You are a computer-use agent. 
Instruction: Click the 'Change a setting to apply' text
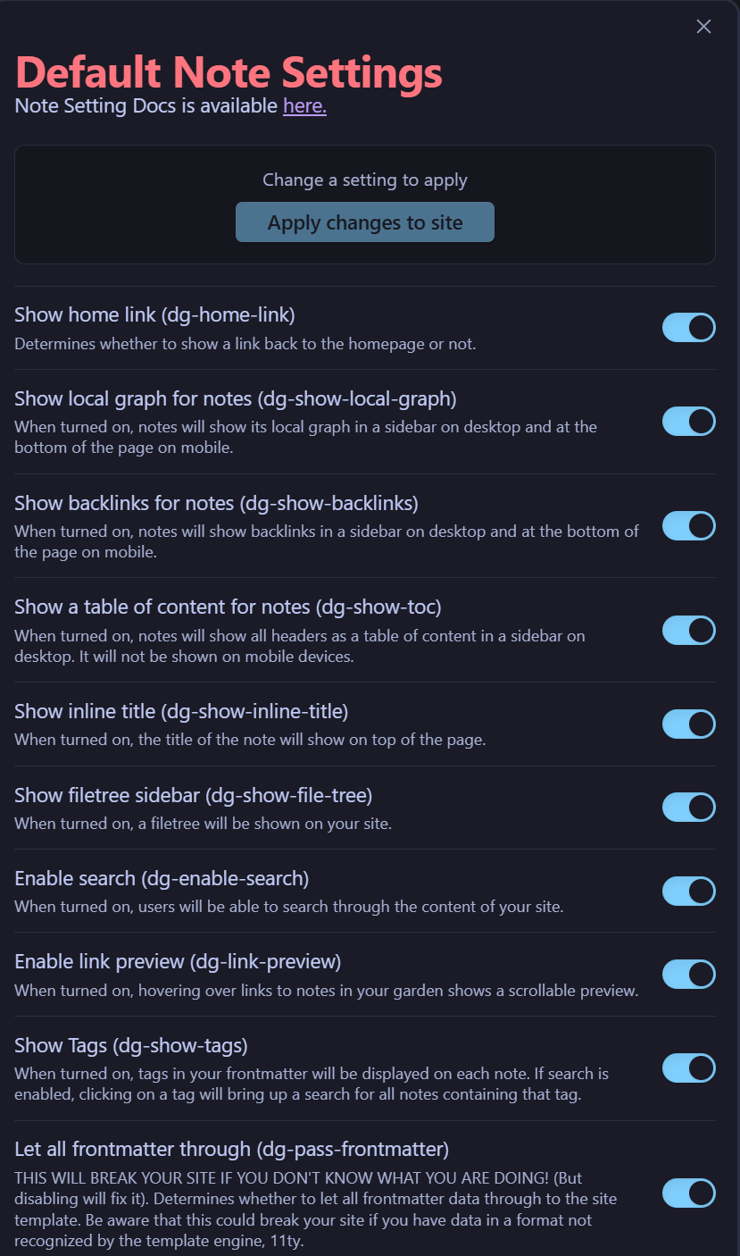pos(365,180)
